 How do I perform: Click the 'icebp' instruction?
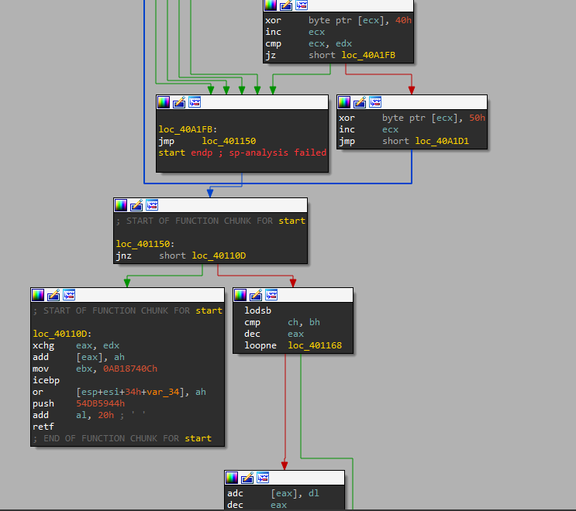pyautogui.click(x=46, y=380)
